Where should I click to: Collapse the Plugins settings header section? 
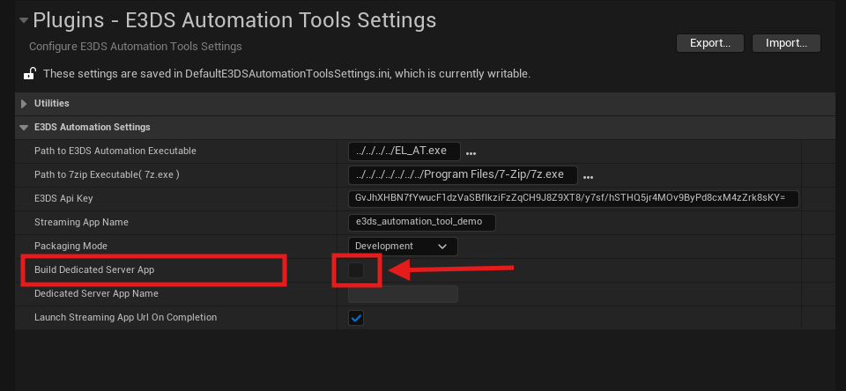(24, 19)
